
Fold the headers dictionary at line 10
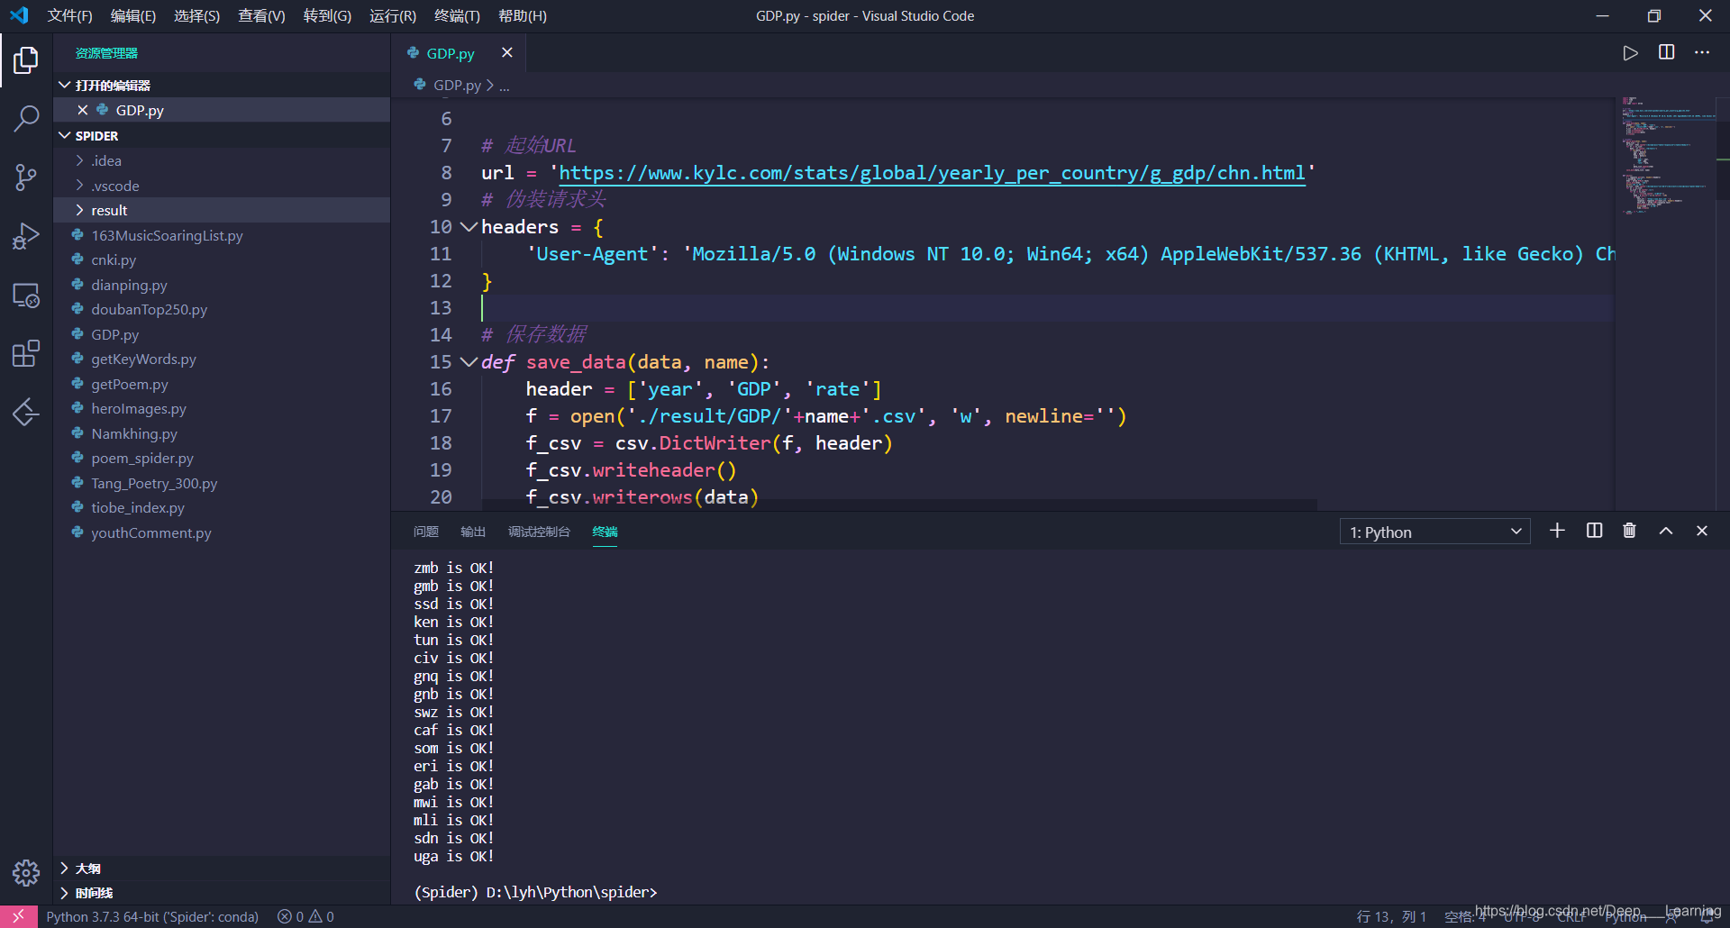click(469, 226)
